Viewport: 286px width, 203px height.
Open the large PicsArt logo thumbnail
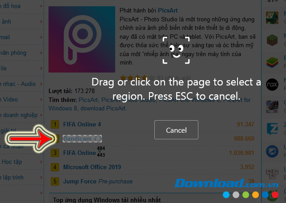(82, 40)
